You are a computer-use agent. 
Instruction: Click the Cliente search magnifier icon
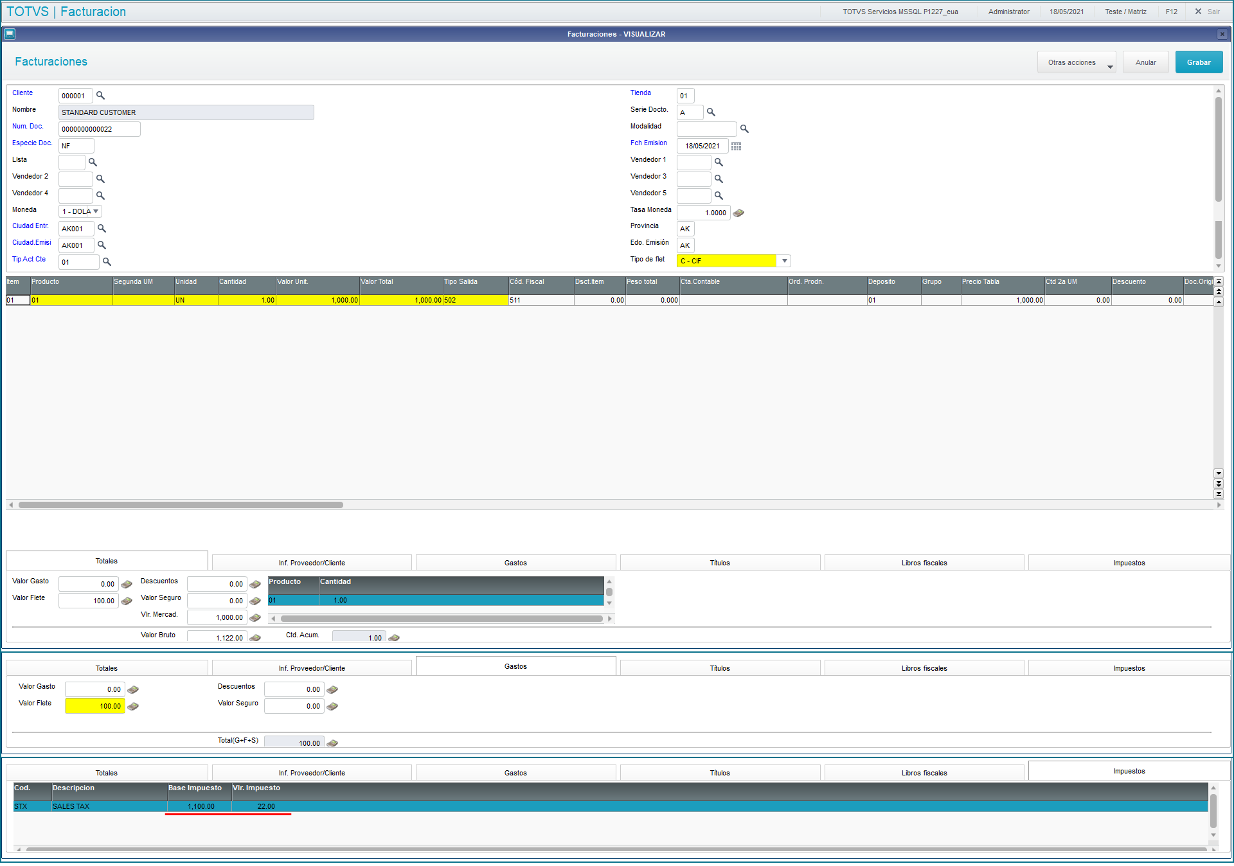[100, 96]
